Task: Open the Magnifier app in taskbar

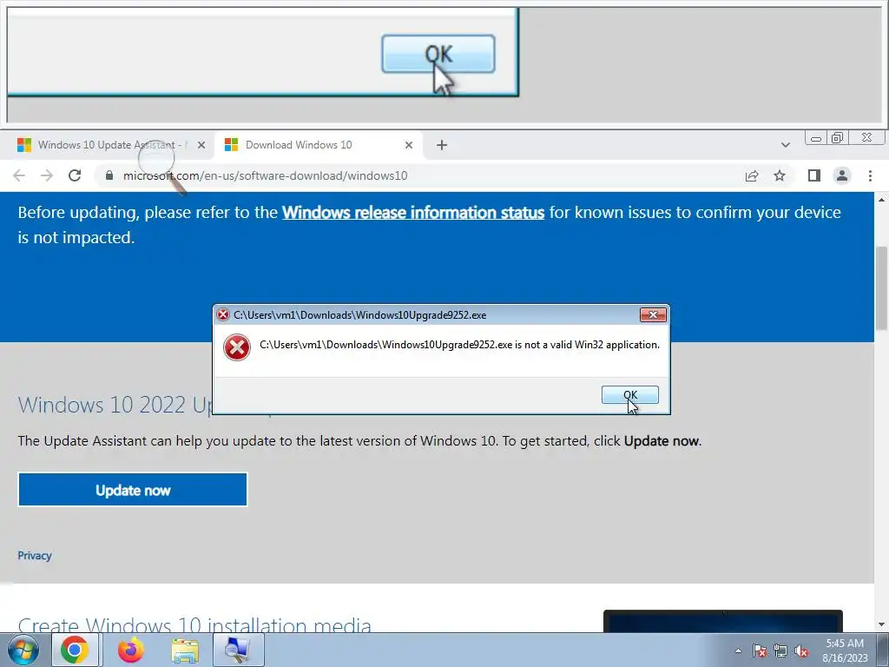Action: (x=238, y=650)
